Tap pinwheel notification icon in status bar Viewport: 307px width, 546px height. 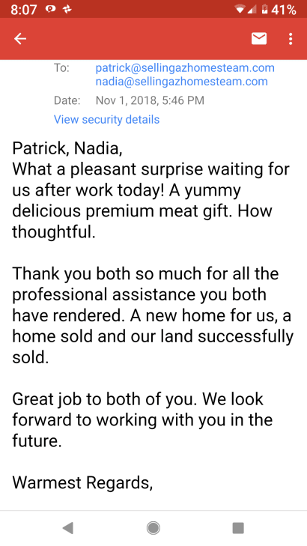(x=67, y=10)
